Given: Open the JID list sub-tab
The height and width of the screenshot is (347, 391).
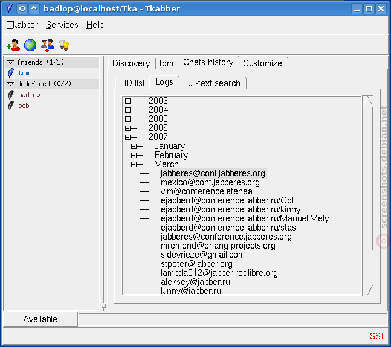Looking at the screenshot, I should 132,83.
